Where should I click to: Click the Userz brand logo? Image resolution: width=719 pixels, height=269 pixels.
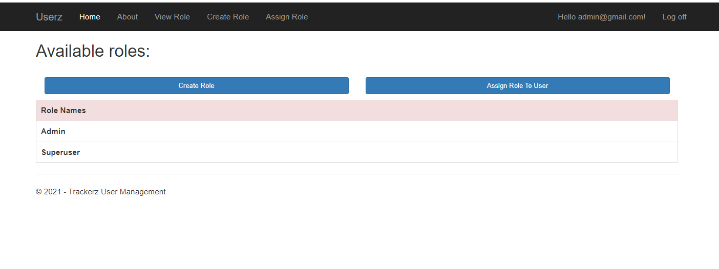pyautogui.click(x=49, y=17)
